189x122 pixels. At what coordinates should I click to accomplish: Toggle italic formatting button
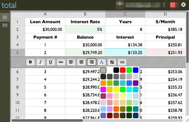(41, 62)
